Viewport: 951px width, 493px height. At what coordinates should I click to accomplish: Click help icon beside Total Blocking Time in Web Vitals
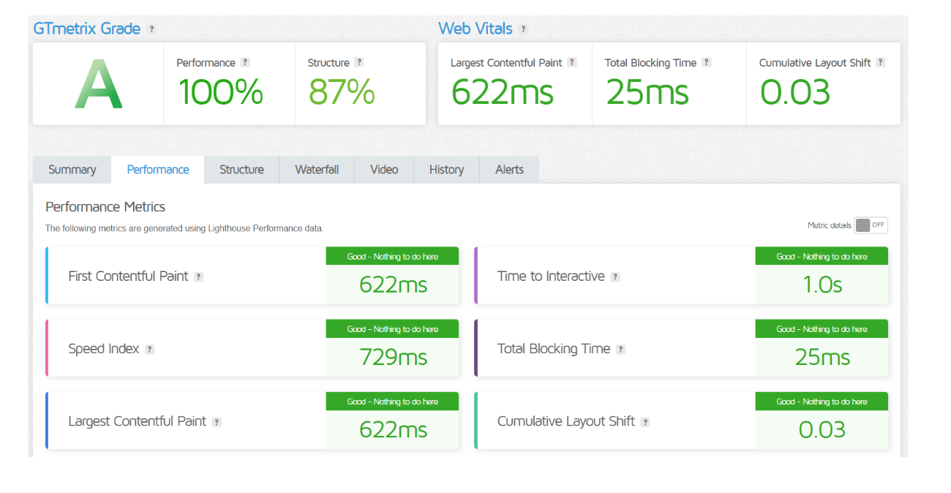click(706, 63)
